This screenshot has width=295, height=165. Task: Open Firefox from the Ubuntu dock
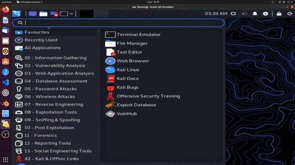pyautogui.click(x=6, y=10)
